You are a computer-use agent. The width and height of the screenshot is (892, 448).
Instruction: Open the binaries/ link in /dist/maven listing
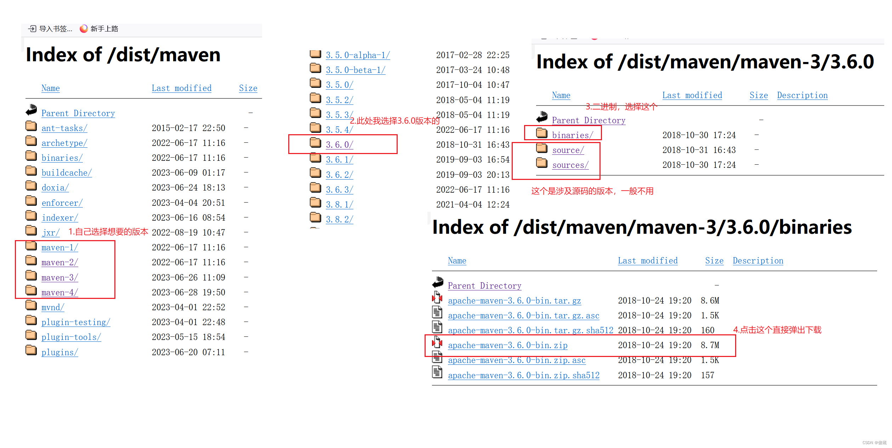[62, 158]
